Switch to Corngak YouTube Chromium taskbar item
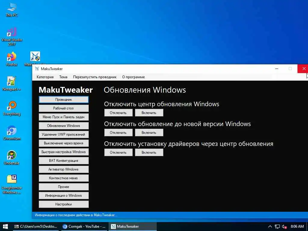 click(x=84, y=226)
